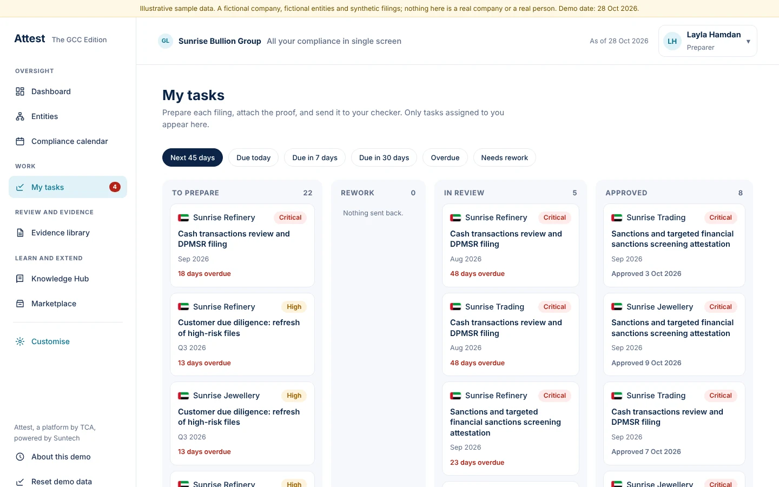
Task: Click '23 days overdue' text
Action: tap(477, 463)
